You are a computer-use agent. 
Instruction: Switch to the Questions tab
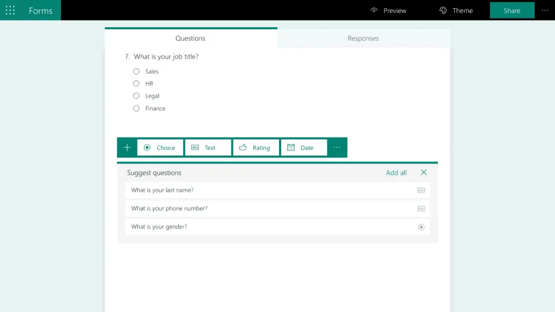(190, 38)
